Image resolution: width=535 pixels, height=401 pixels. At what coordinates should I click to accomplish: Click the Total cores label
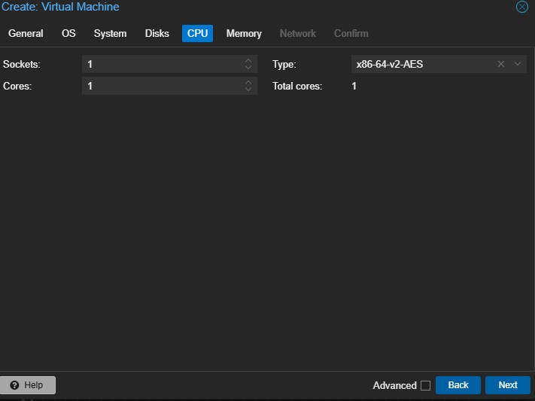click(x=296, y=86)
